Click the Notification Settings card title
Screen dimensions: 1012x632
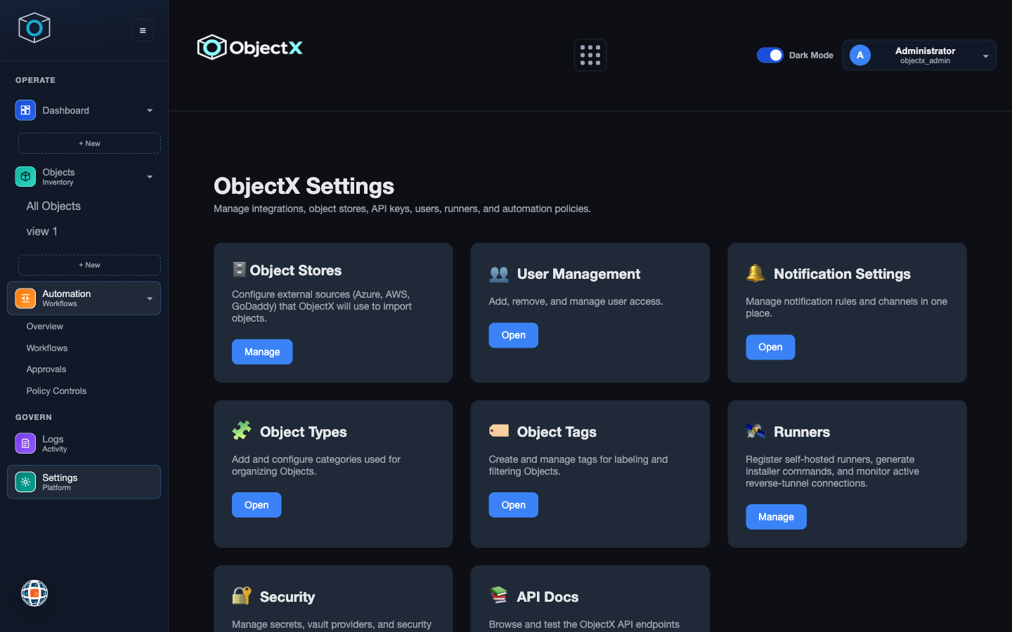pyautogui.click(x=842, y=274)
